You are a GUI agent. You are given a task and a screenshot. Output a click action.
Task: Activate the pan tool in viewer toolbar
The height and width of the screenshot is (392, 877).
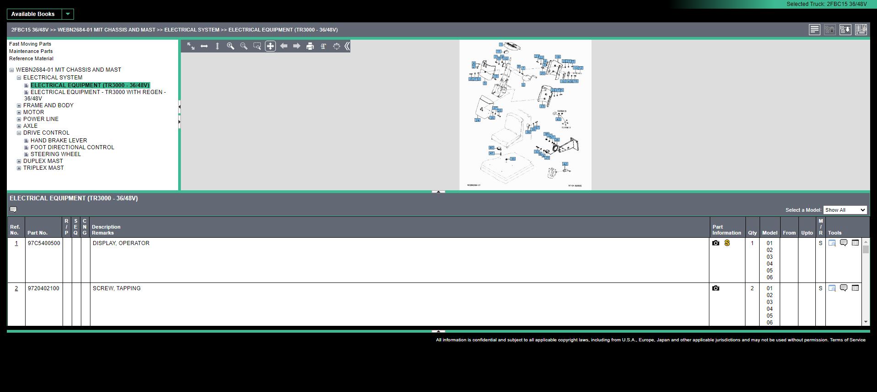[270, 46]
